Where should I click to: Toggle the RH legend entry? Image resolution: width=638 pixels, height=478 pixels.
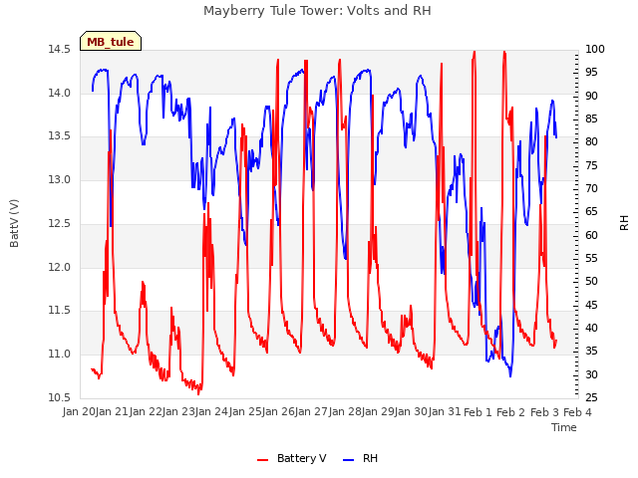[361, 458]
